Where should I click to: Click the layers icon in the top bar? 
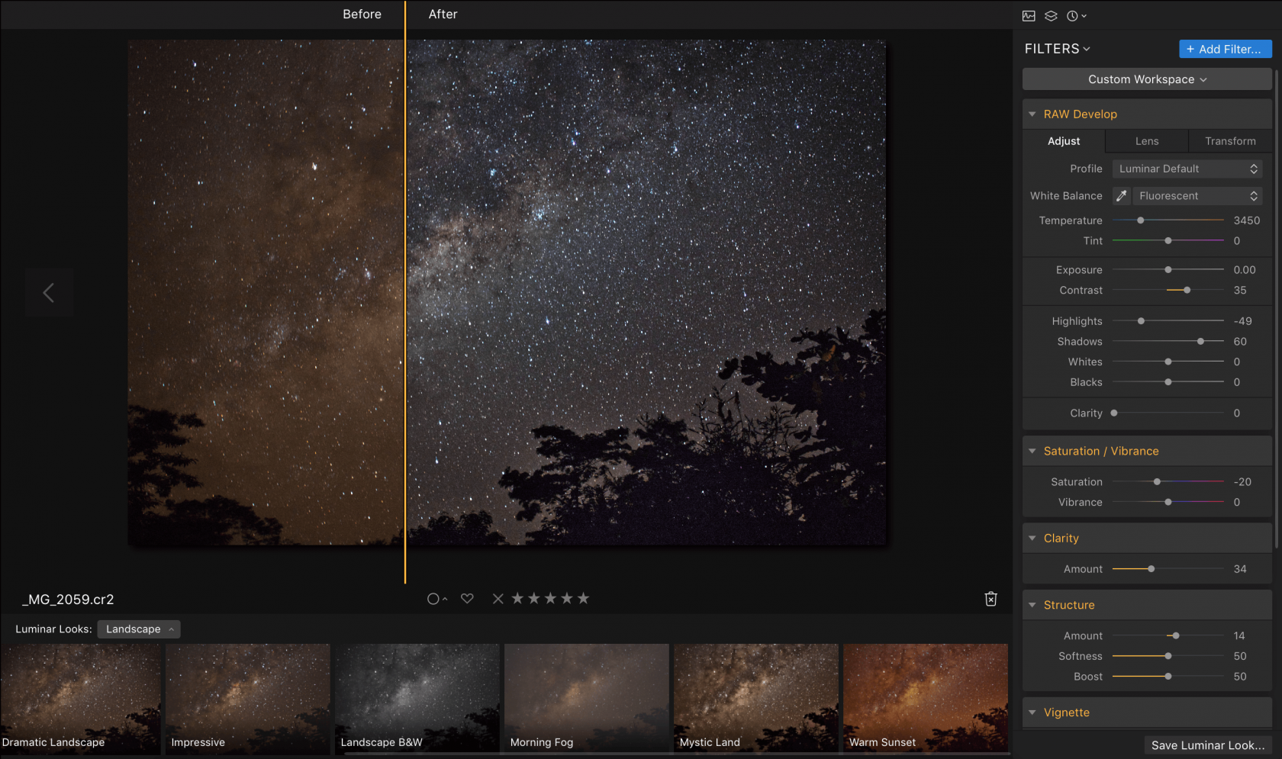click(1051, 15)
